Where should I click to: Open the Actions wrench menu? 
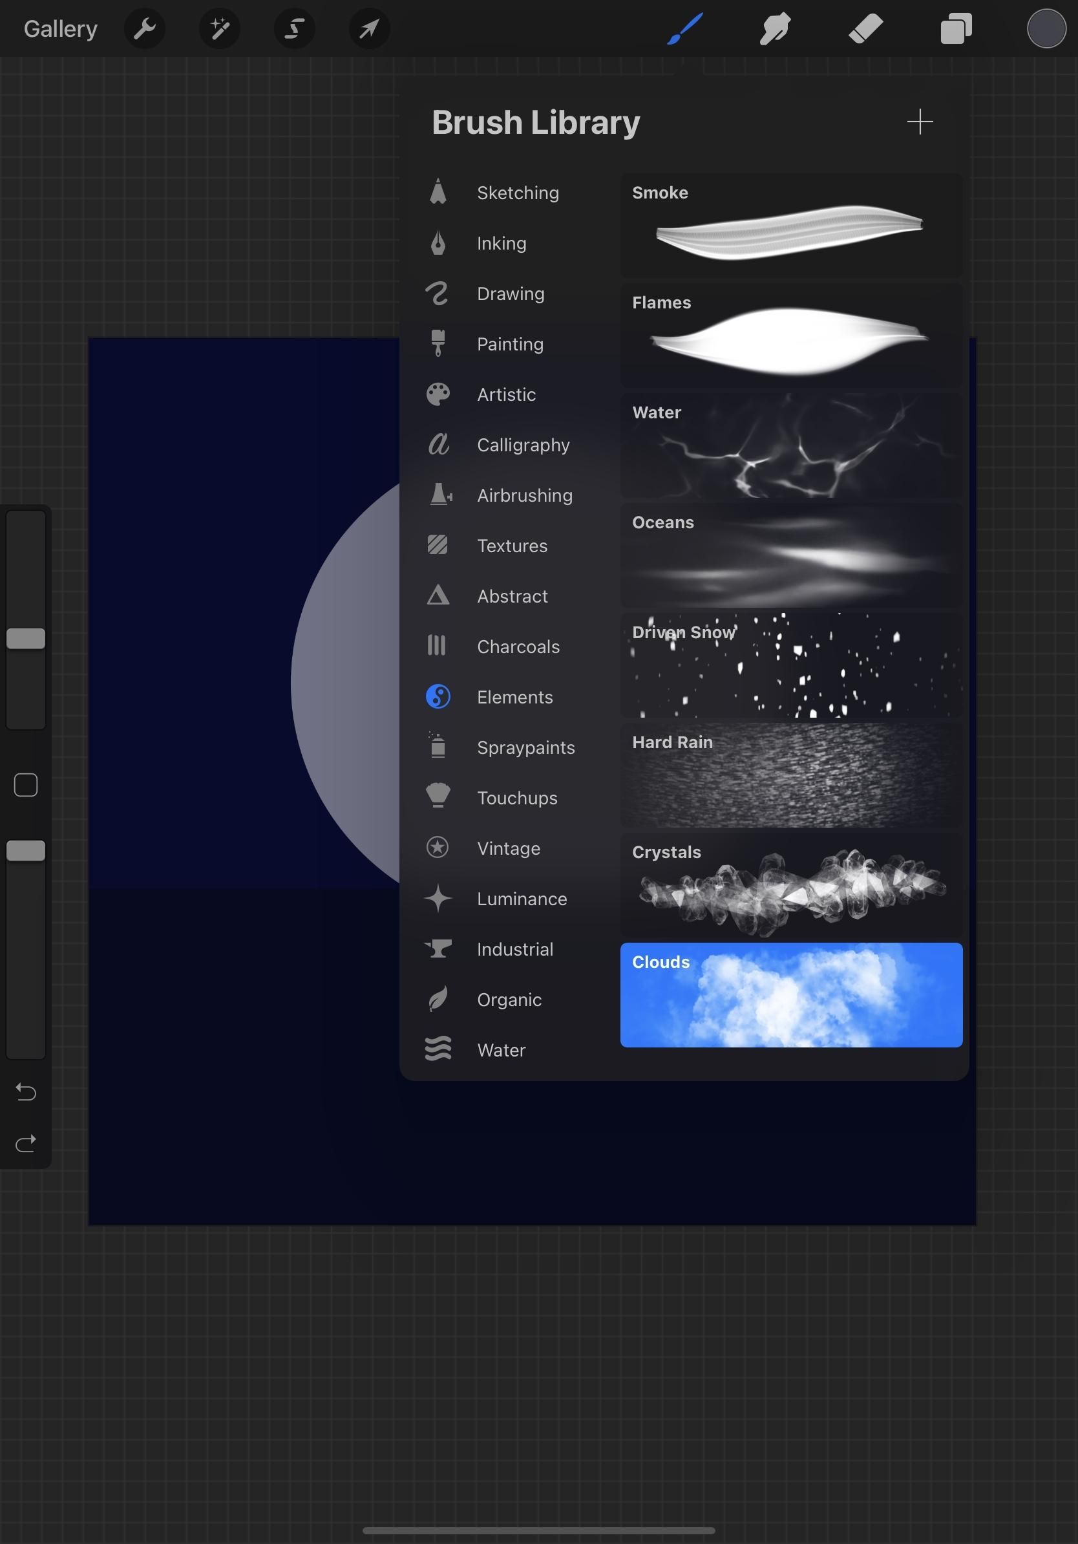point(145,29)
